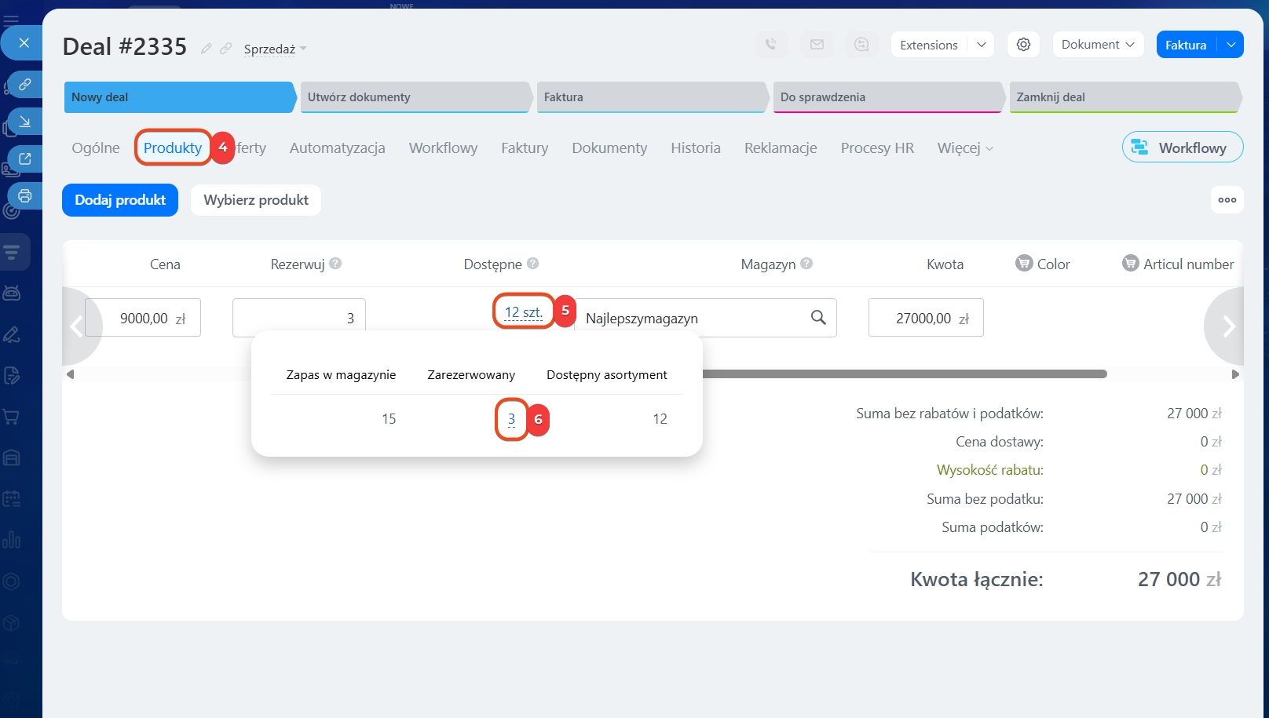Click the horizontal scrollbar of product table
Screen dimensions: 1269x718
pyautogui.click(x=903, y=374)
